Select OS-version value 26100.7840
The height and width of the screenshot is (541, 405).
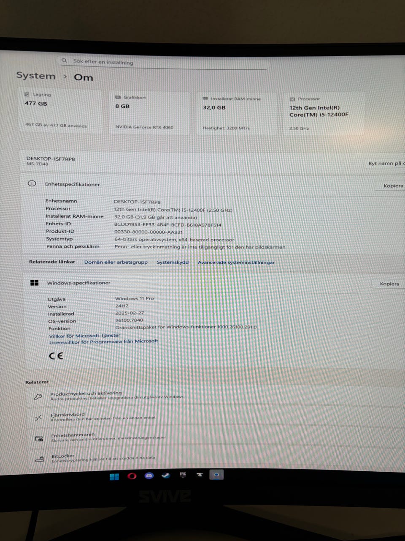129,320
